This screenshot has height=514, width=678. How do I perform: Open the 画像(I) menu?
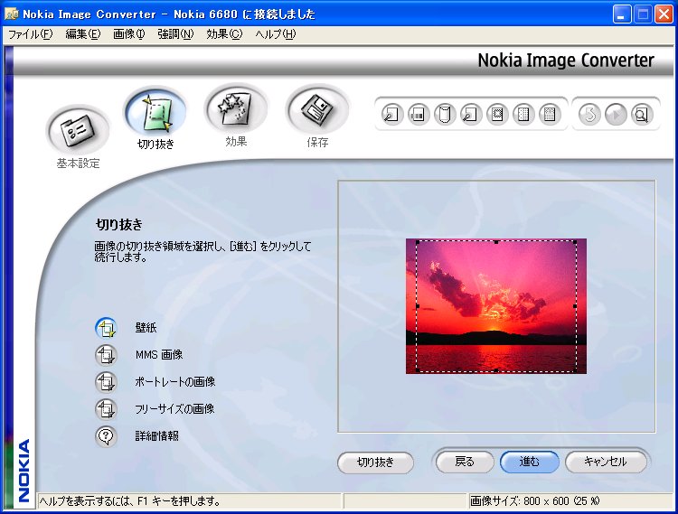128,34
